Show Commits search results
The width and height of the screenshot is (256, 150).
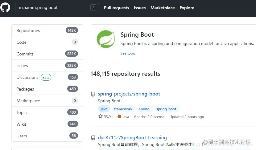47,54
